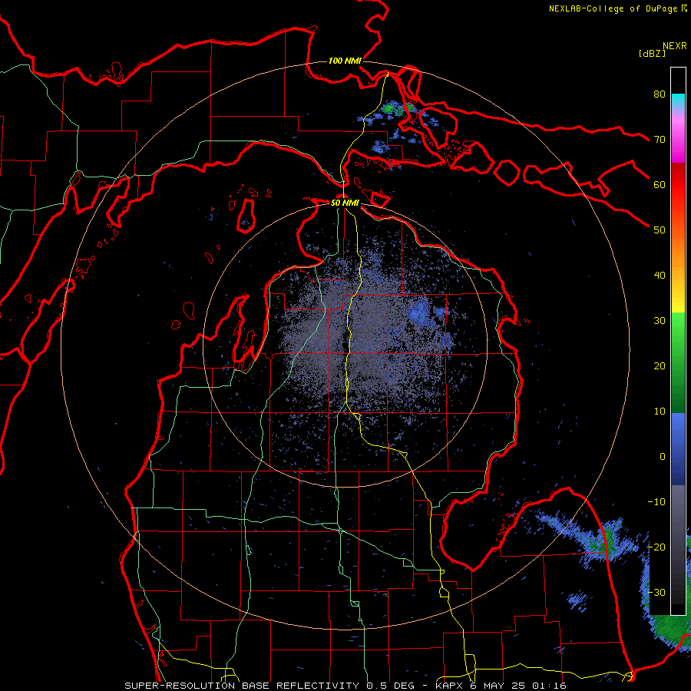Click the 10 value on the dBZ scale

[660, 412]
